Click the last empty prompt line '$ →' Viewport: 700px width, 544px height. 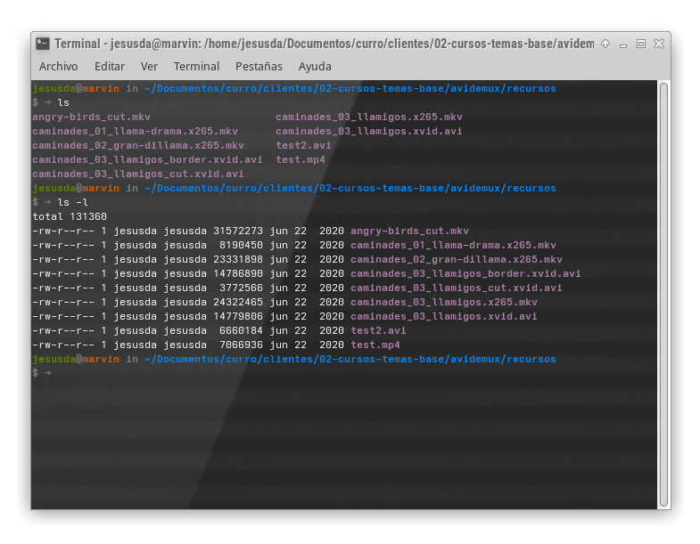click(42, 373)
